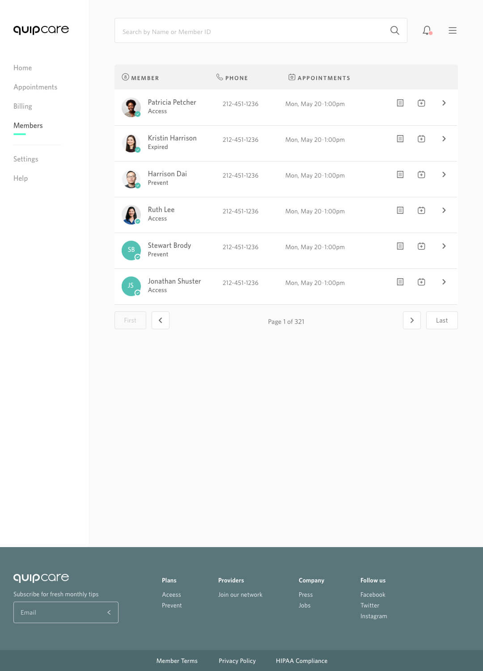Screen dimensions: 483x671
Task: Open HIPAA Compliance link
Action: click(x=301, y=661)
